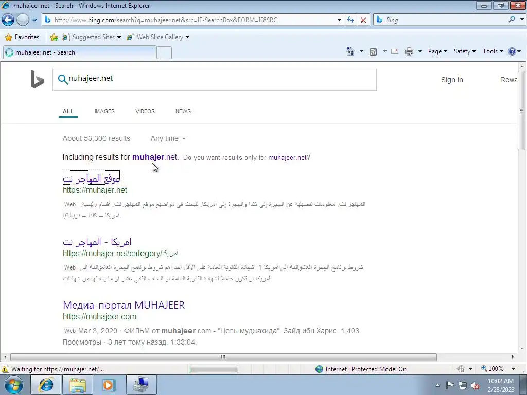Open the Safety menu
The height and width of the screenshot is (395, 527).
click(x=465, y=51)
